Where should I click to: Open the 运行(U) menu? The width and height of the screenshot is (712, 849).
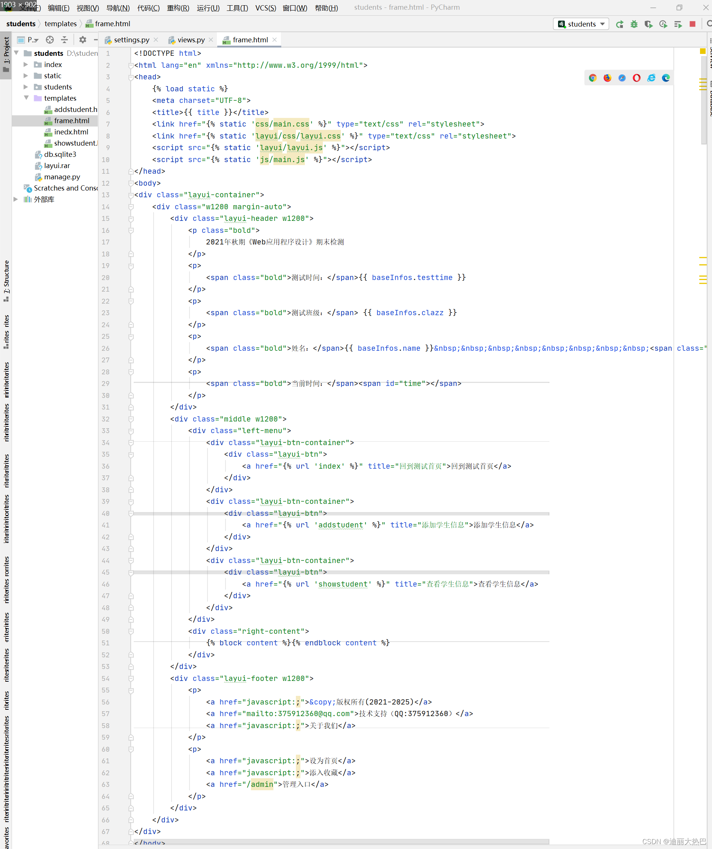(x=208, y=8)
